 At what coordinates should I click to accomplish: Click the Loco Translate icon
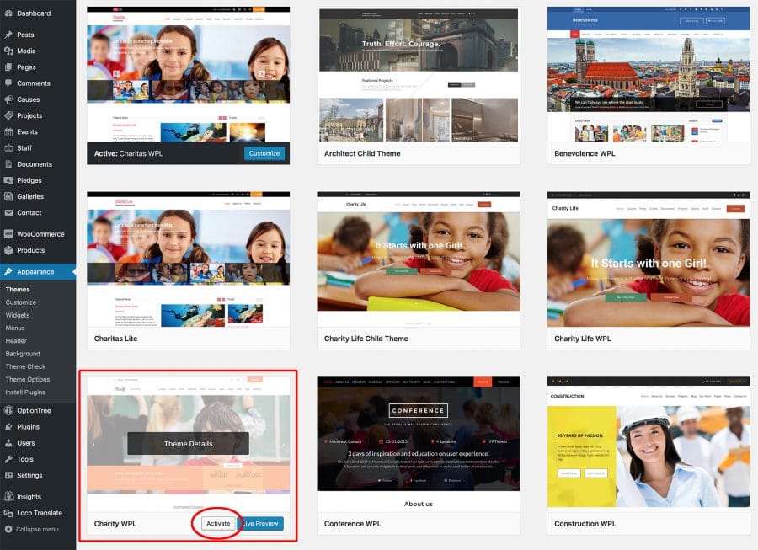8,513
